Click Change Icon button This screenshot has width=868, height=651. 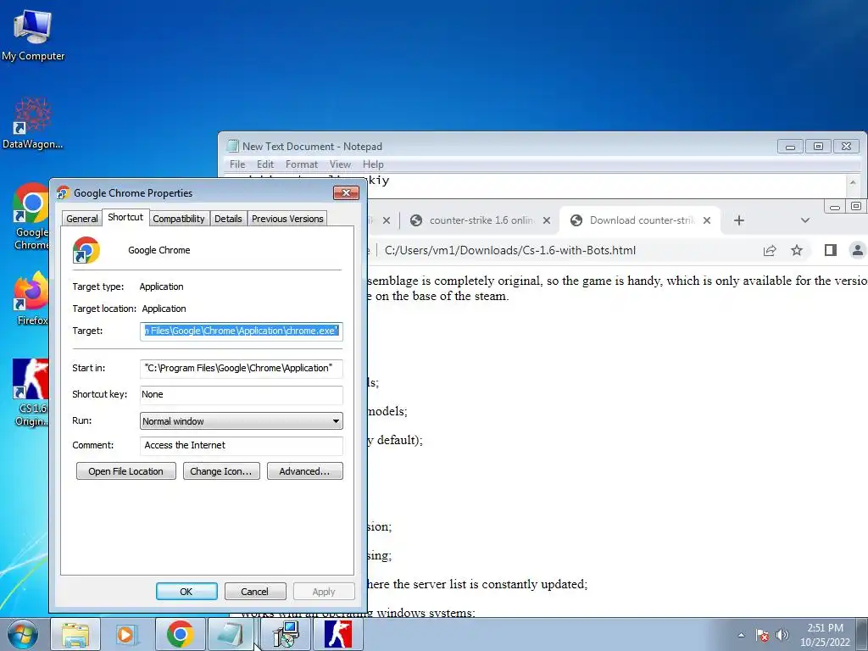(x=221, y=471)
